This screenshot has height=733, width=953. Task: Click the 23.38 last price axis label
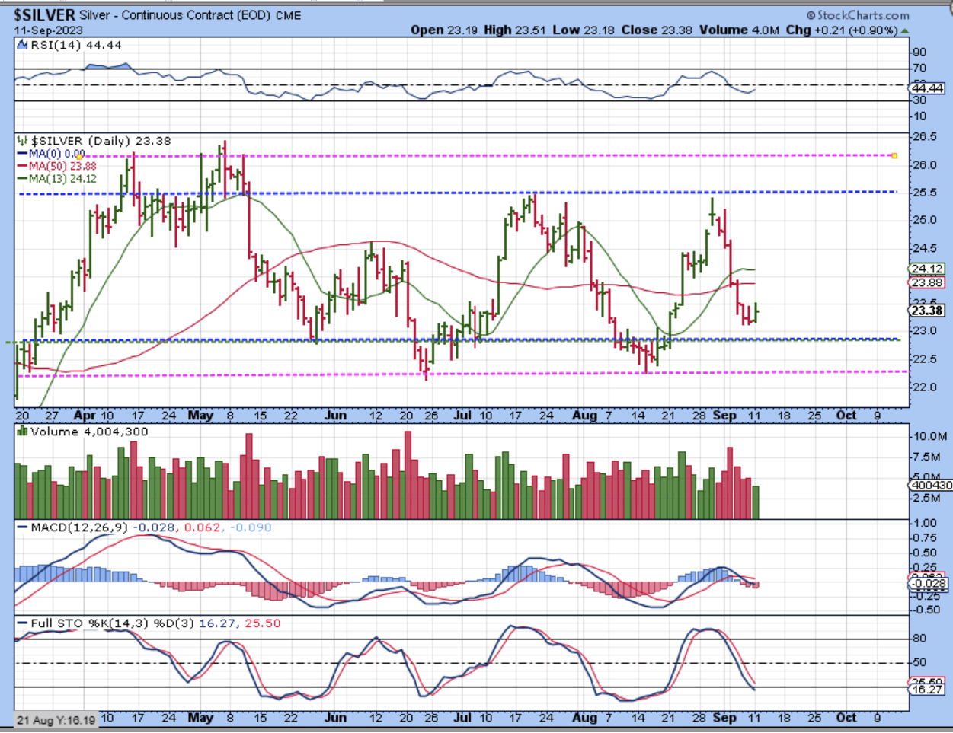coord(927,311)
